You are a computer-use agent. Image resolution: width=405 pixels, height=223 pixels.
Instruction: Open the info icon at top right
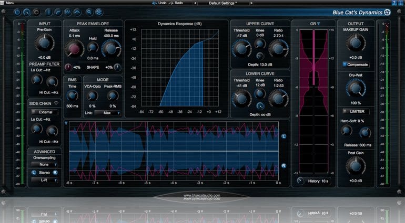tap(401, 3)
